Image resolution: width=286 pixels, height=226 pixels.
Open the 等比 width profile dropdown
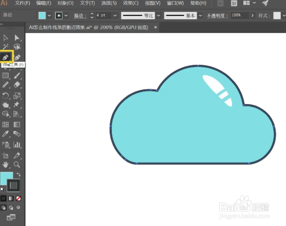[158, 16]
